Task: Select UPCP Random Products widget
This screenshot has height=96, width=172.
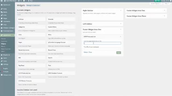Action: (x=61, y=73)
